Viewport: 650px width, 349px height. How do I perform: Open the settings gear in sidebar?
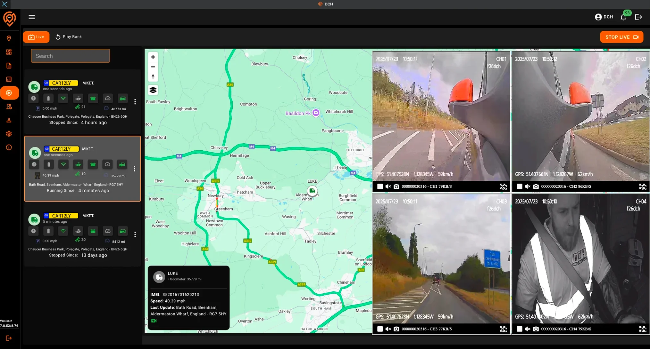pyautogui.click(x=9, y=134)
